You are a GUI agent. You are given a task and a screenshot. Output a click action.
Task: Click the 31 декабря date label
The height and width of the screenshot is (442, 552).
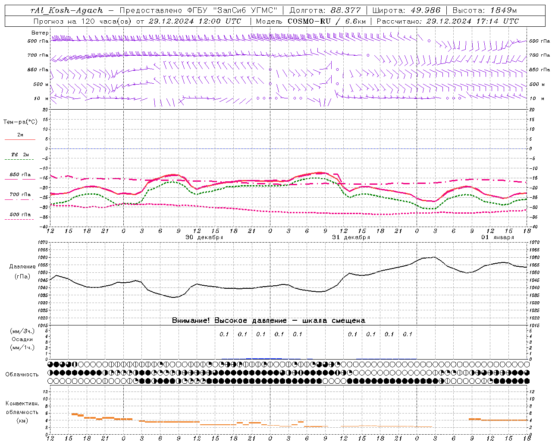point(351,237)
